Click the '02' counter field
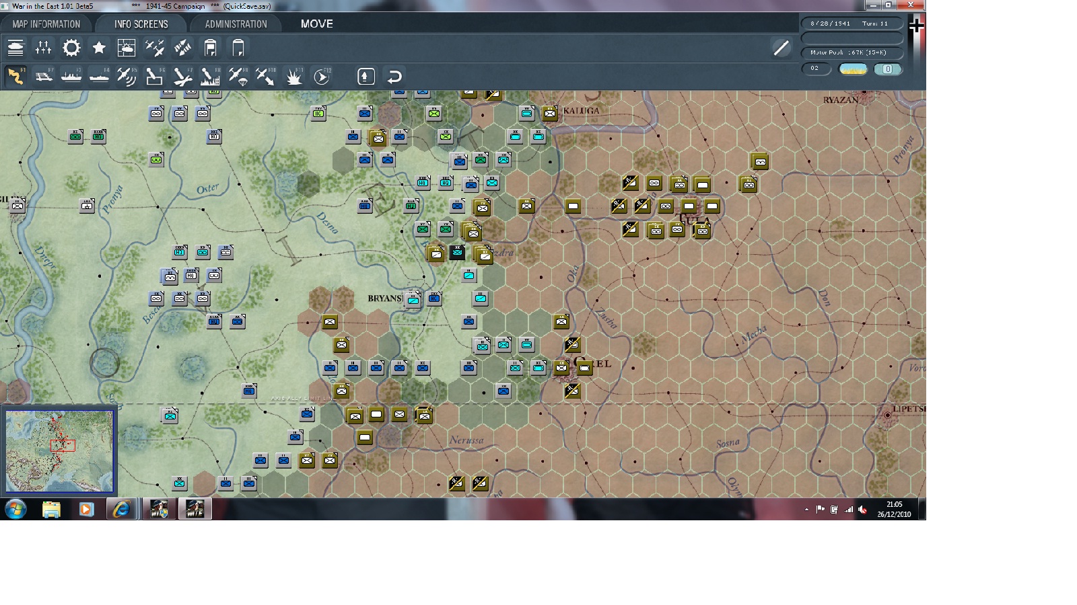 point(816,69)
